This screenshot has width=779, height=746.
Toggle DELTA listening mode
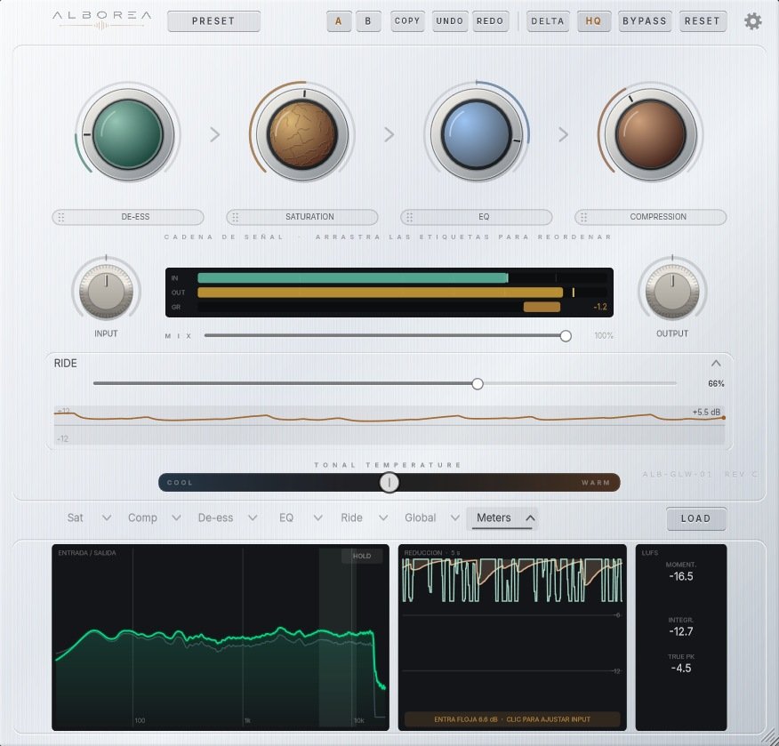[548, 21]
